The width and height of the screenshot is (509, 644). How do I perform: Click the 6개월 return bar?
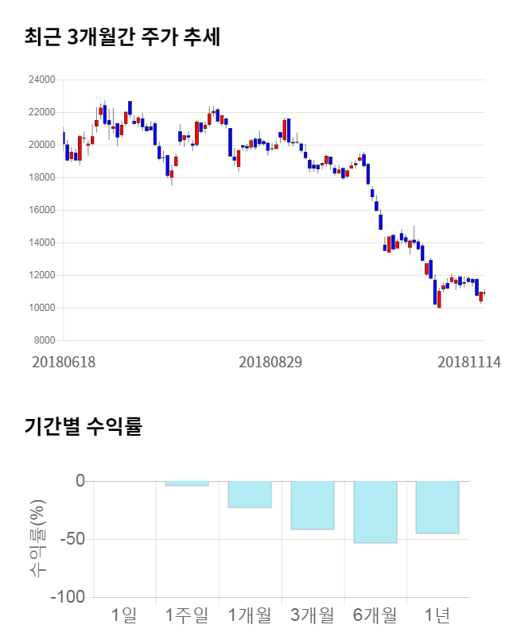375,511
